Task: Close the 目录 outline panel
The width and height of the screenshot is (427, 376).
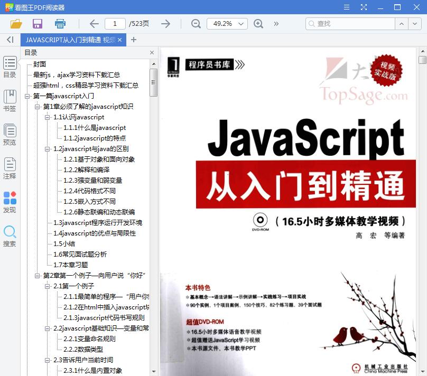Action: click(x=152, y=52)
